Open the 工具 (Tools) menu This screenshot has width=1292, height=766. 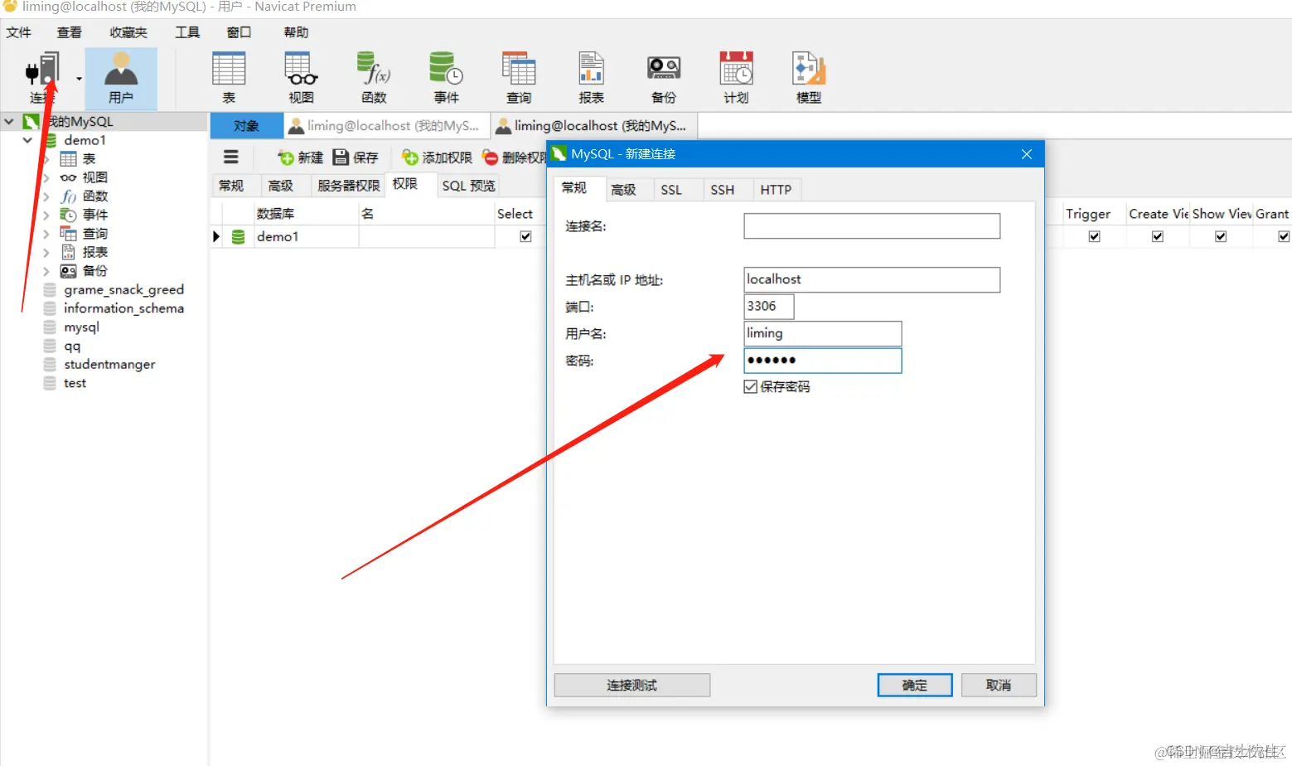[x=187, y=32]
